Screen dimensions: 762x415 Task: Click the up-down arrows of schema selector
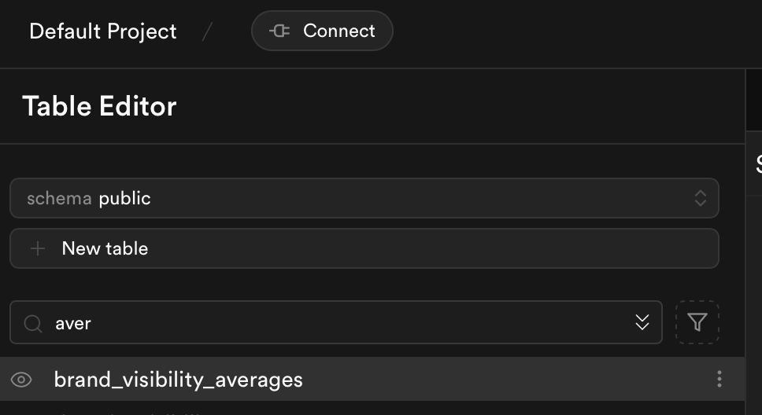click(700, 198)
